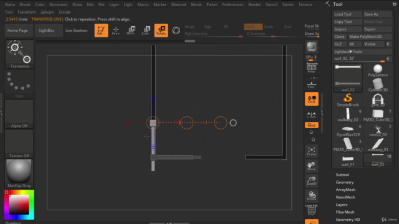Select the DynaWax129 tool thumbnail

(x=348, y=130)
